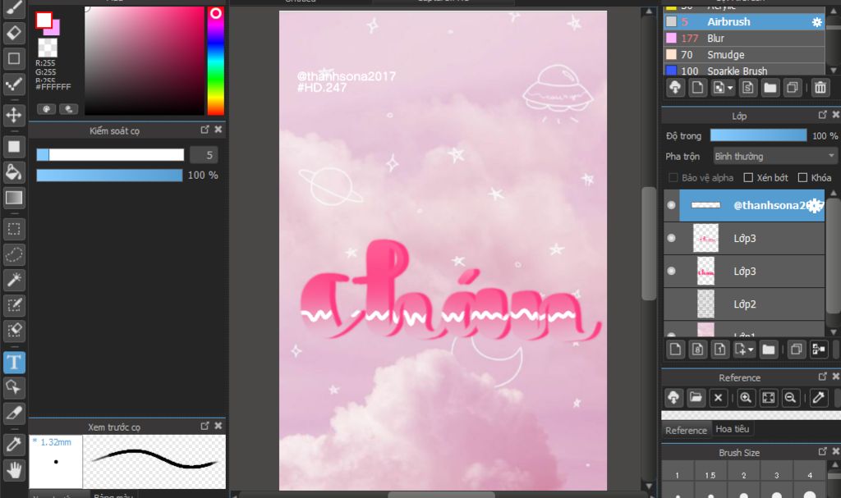Open the add special layer dropdown
This screenshot has width=841, height=498.
tap(751, 350)
